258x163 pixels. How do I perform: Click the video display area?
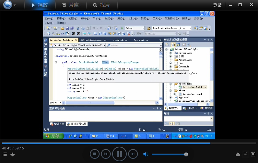tap(129, 75)
